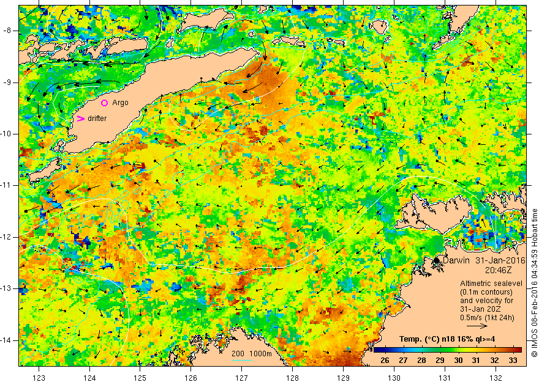The image size is (539, 385).
Task: Click the colorbar label '31'
Action: [x=476, y=361]
